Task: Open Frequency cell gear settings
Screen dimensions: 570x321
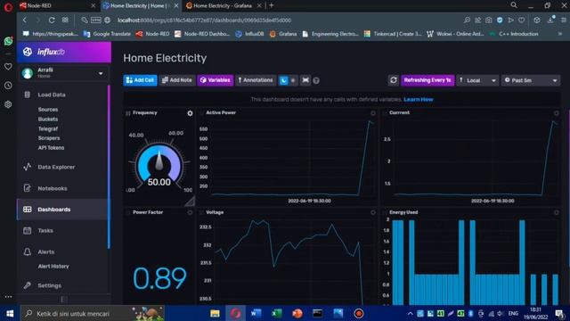Action: click(x=190, y=113)
